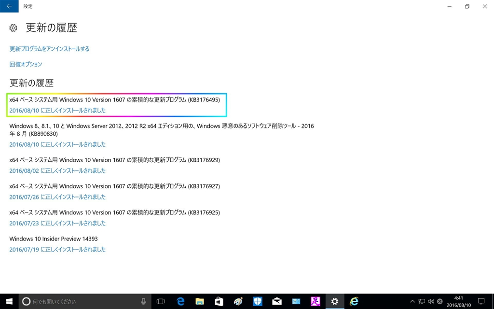
Task: Launch Microsoft Edge from the taskbar
Action: point(180,301)
